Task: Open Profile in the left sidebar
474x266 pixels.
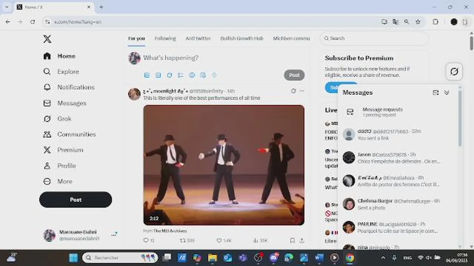Action: pos(60,166)
